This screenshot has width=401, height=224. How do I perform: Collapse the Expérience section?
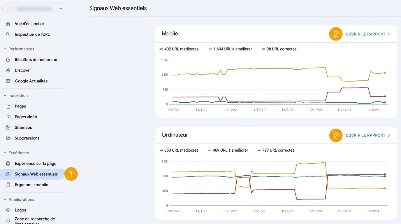pos(5,153)
